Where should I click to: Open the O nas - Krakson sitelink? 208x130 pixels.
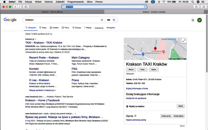[39, 80]
